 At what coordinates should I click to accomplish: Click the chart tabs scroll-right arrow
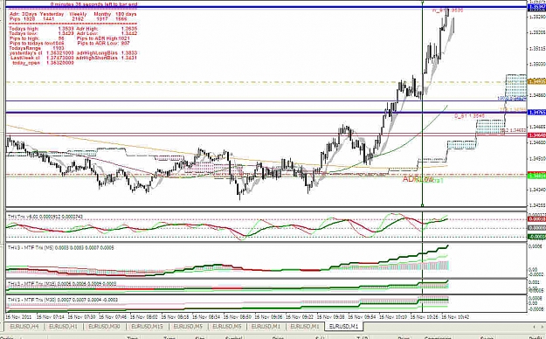click(542, 327)
